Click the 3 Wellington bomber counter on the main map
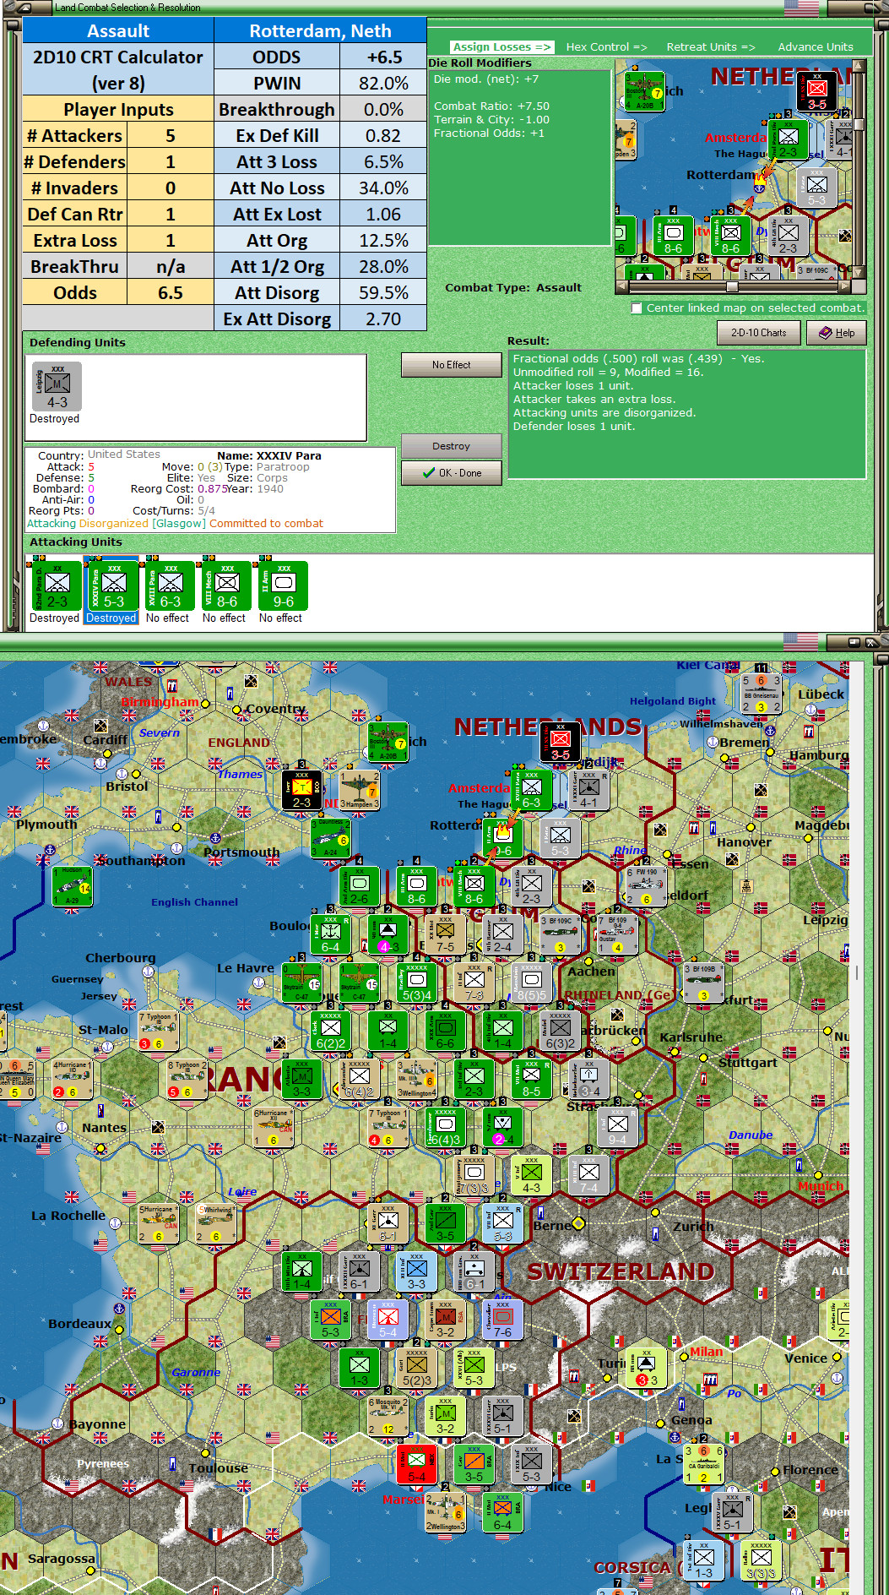The height and width of the screenshot is (1595, 889). pyautogui.click(x=417, y=1079)
